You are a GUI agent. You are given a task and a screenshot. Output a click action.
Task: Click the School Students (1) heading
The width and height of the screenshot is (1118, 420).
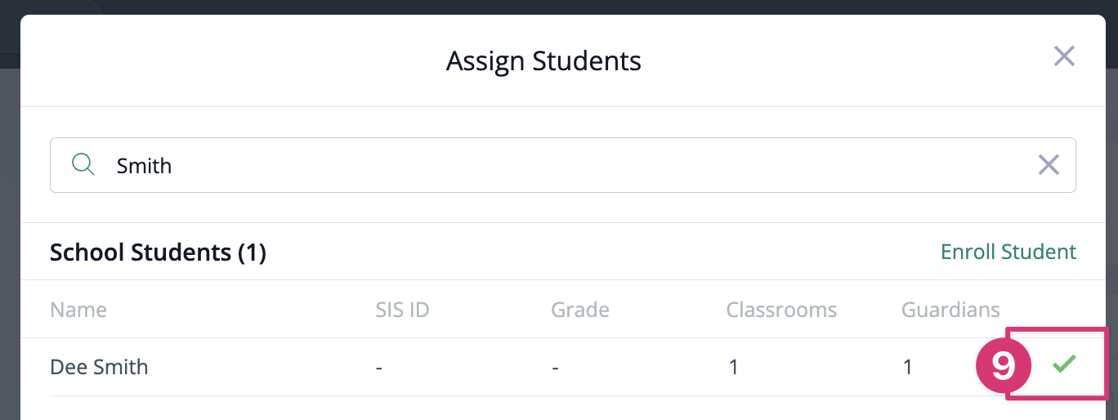pos(158,252)
